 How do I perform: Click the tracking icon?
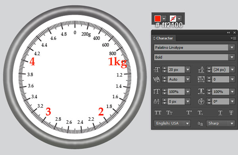pos(201,79)
